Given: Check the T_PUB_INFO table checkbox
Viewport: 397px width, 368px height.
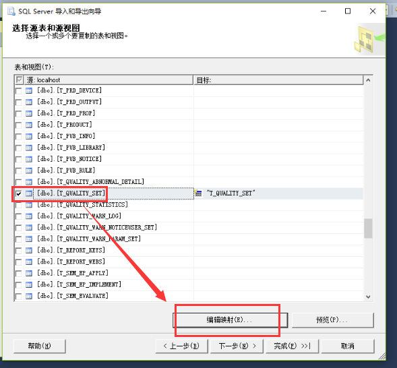Looking at the screenshot, I should click(x=18, y=136).
